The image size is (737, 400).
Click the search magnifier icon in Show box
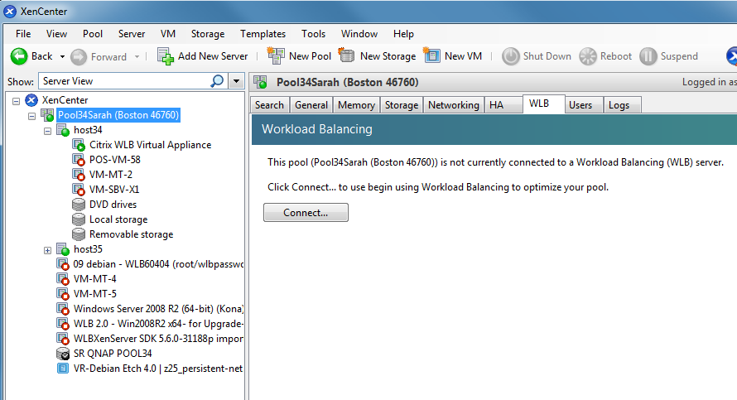click(217, 81)
